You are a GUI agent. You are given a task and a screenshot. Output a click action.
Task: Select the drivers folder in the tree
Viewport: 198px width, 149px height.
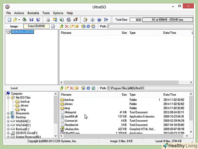(x=24, y=105)
